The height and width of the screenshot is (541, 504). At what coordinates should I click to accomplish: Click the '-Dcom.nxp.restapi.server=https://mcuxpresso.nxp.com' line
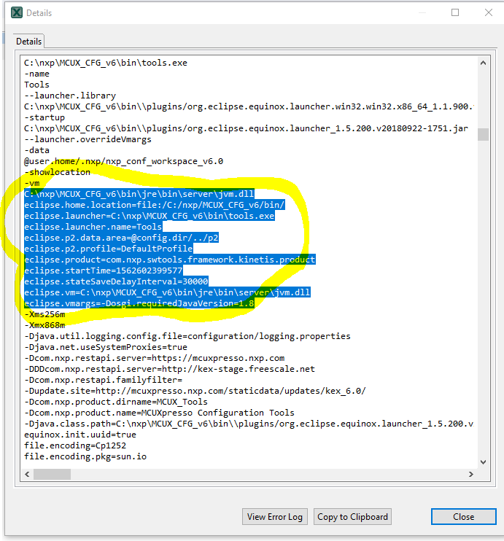pos(155,358)
